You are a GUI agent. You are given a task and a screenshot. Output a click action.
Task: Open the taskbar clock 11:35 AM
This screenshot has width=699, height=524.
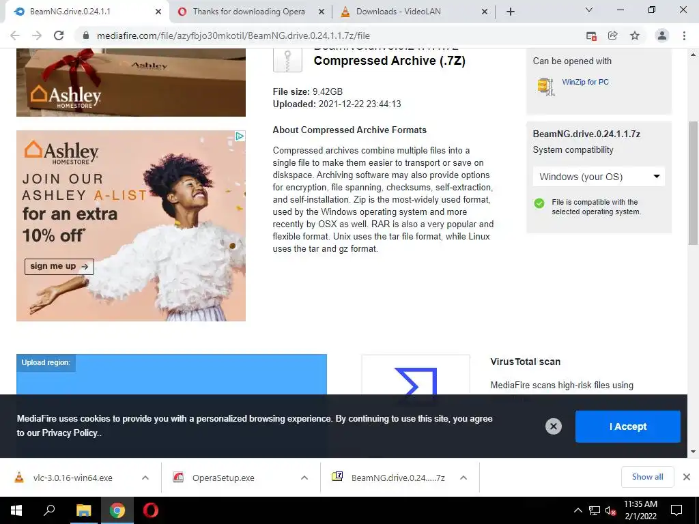640,510
